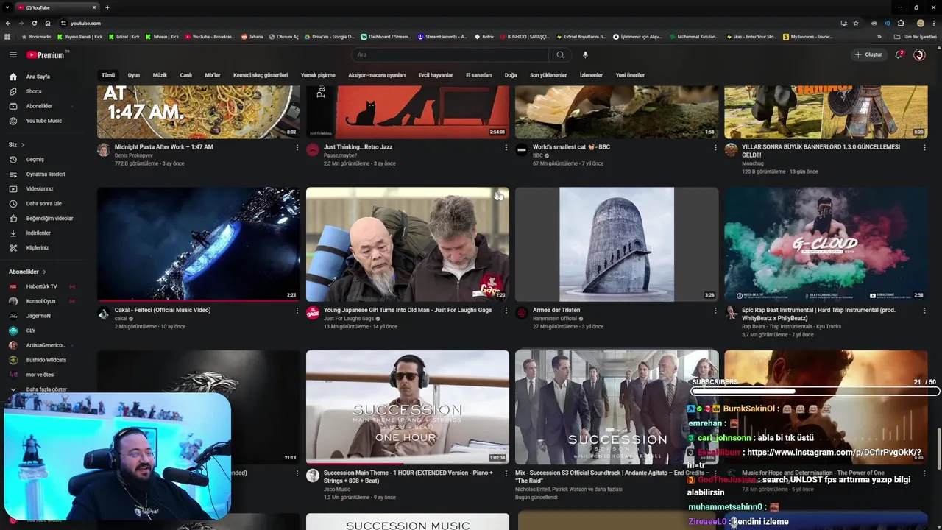Open Tüm Yer İşaretleri bookmarks folder
The width and height of the screenshot is (942, 530).
(x=916, y=37)
